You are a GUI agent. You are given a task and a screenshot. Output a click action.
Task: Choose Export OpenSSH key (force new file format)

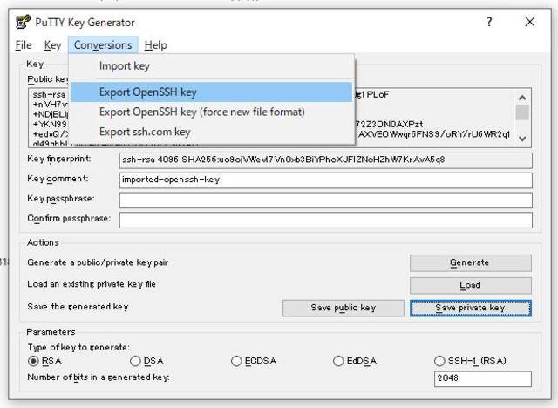211,112
